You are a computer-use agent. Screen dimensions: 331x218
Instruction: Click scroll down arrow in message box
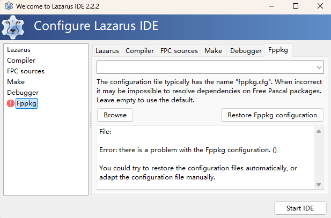click(319, 185)
